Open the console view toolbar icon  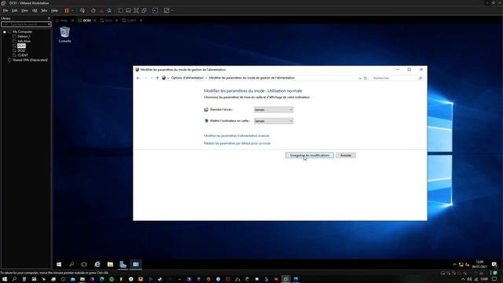pos(156,10)
